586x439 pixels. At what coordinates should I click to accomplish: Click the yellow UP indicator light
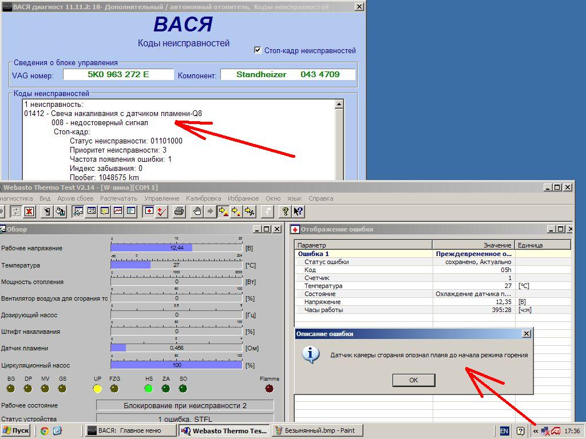coord(97,389)
